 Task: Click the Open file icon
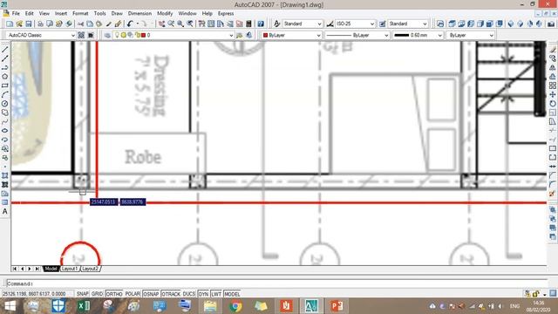point(19,24)
